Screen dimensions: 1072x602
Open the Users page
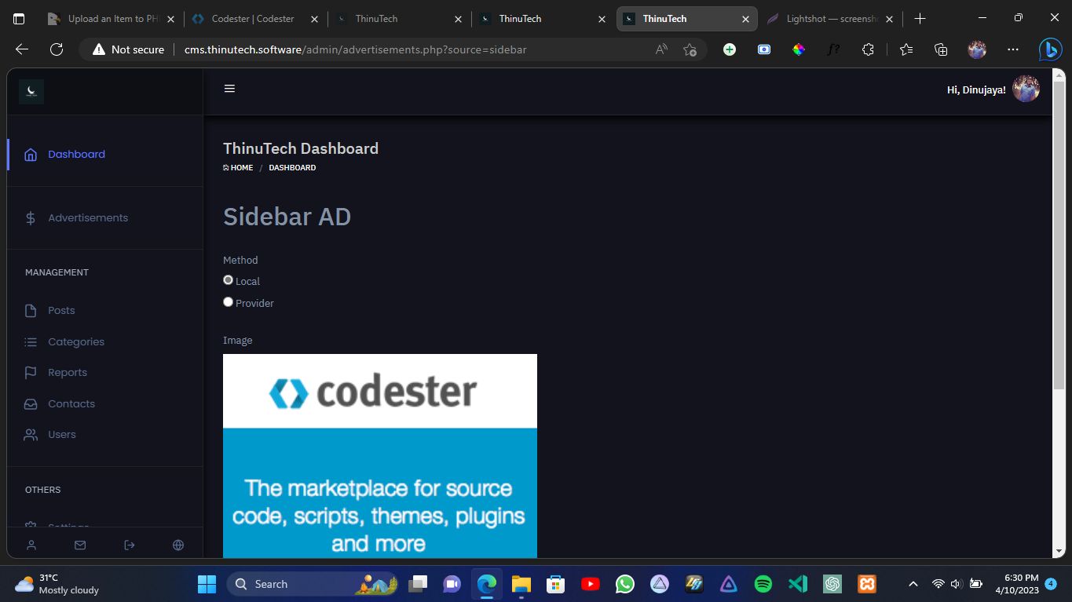tap(62, 434)
